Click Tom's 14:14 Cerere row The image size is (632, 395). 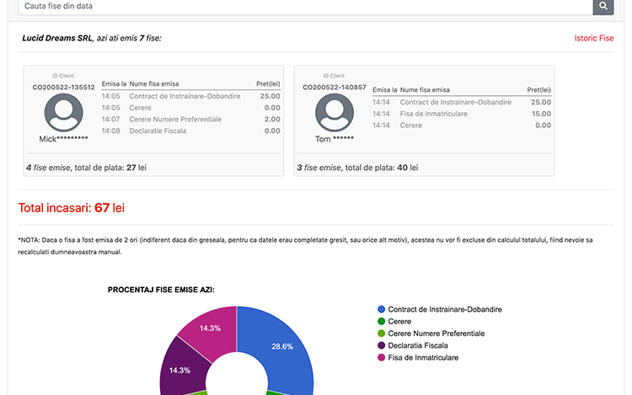(x=462, y=125)
